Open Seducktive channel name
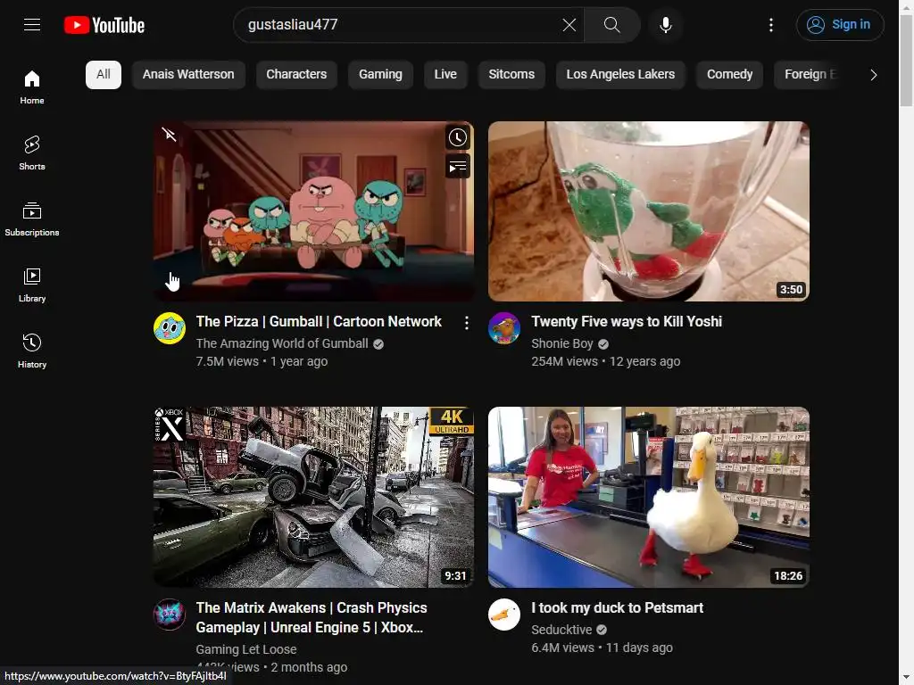The height and width of the screenshot is (685, 914). [x=561, y=630]
